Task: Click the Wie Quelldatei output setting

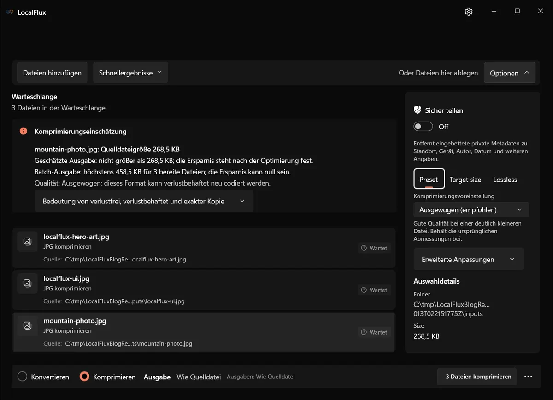Action: point(199,377)
